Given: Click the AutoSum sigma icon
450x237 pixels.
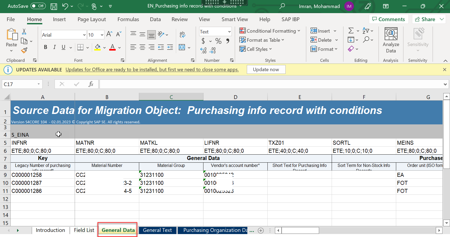Looking at the screenshot, I should (351, 30).
